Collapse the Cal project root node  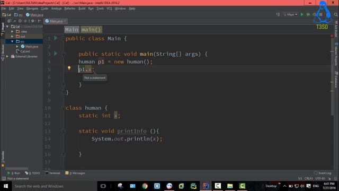point(7,27)
